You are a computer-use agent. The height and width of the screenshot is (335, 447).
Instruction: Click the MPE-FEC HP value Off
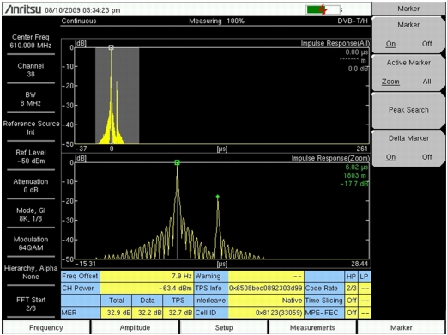pos(351,313)
